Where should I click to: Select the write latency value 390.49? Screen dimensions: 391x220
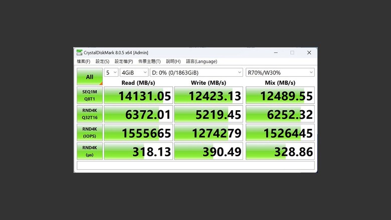click(x=209, y=151)
